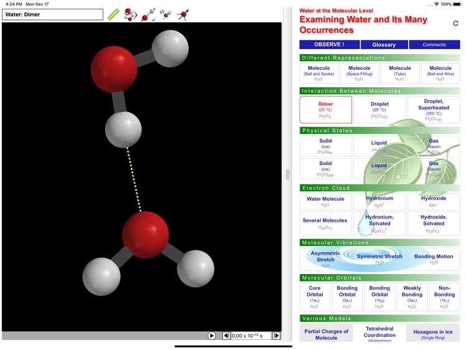
Task: Step the simulation forward one frame
Action: [x=276, y=336]
